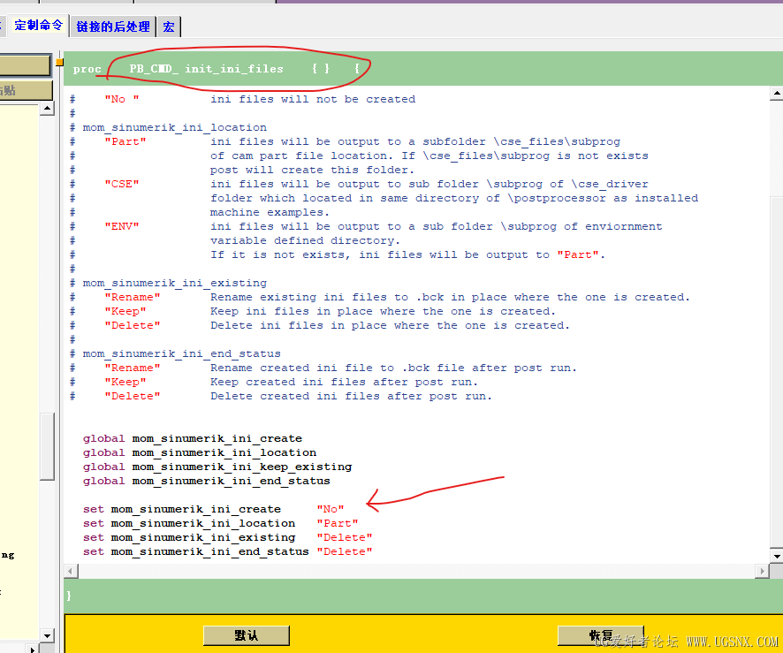Image resolution: width=783 pixels, height=653 pixels.
Task: Click the line global mom_sinumerik_ini_keep_existing
Action: (217, 467)
